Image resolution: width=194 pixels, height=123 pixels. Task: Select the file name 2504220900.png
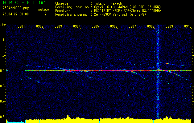point(16,8)
